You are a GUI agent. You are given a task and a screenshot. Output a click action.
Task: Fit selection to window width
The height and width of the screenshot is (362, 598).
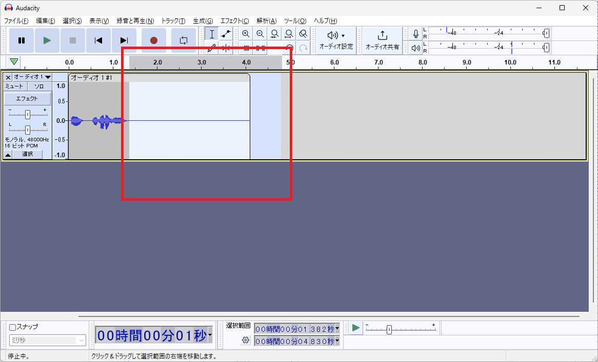(274, 34)
